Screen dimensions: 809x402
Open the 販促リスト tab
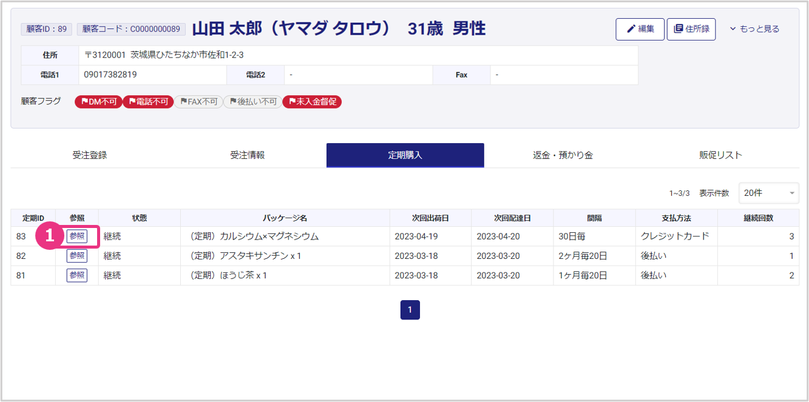[x=720, y=155]
